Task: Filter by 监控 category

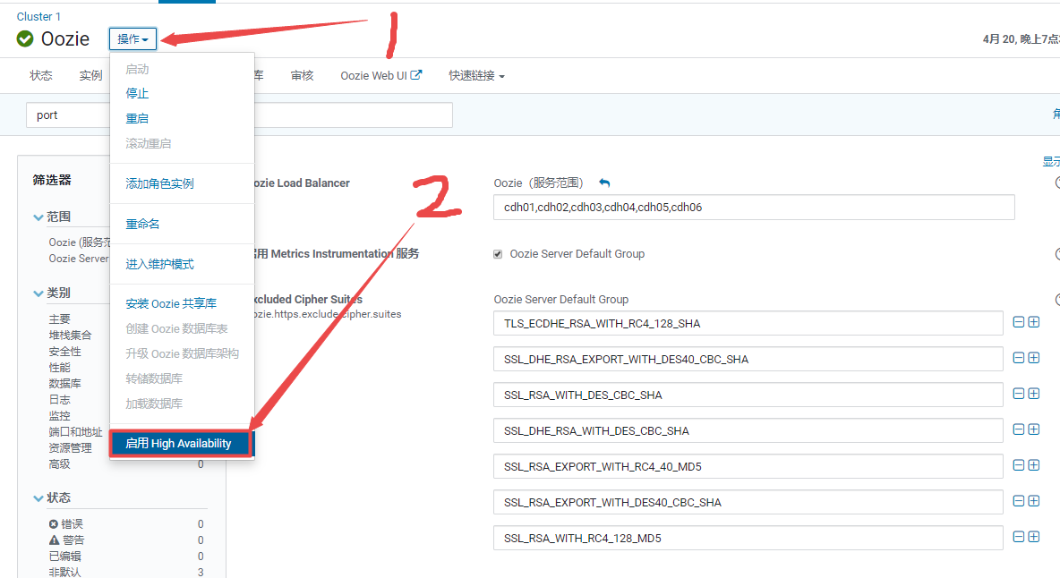Action: click(59, 416)
